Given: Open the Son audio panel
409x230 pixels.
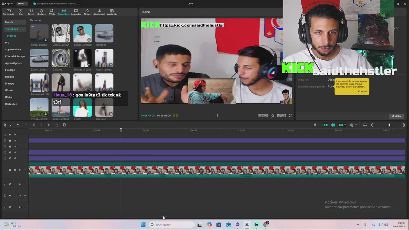Looking at the screenshot, I should pyautogui.click(x=20, y=12).
